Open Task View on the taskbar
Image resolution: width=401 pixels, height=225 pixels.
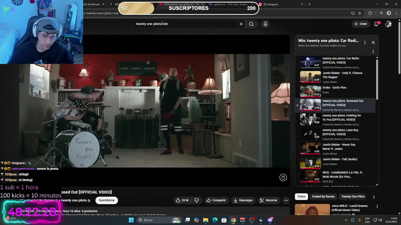point(187,220)
